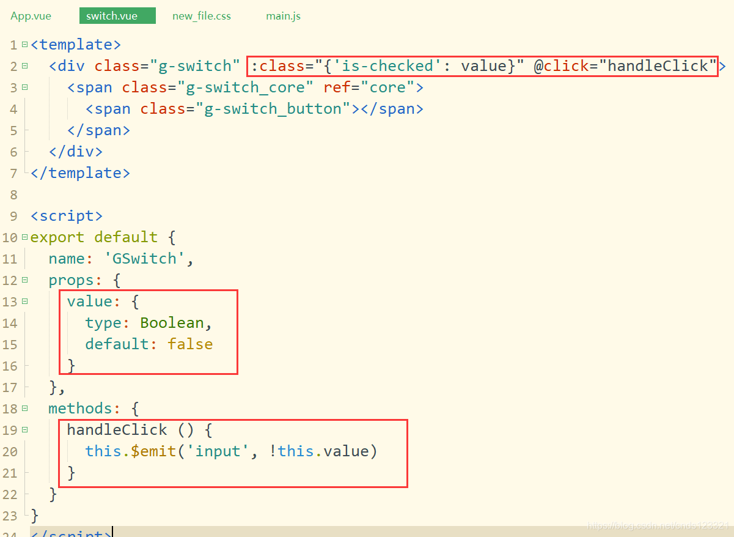This screenshot has width=734, height=537.
Task: Click the false default value
Action: [190, 344]
